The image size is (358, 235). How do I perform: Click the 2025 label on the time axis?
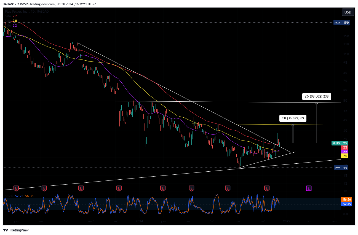tap(287, 221)
